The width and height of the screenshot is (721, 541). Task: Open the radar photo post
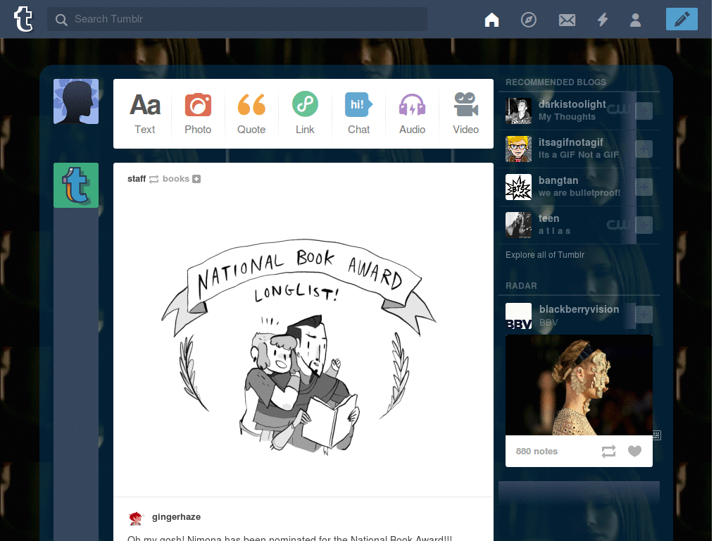[x=579, y=385]
